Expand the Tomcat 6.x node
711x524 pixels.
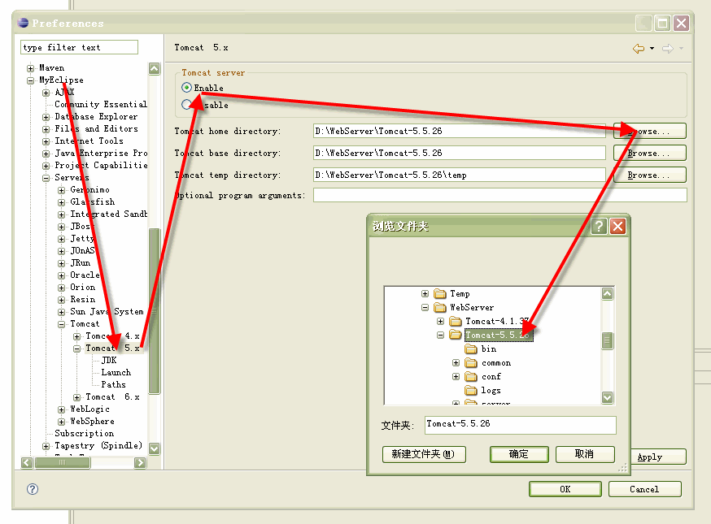click(x=76, y=397)
